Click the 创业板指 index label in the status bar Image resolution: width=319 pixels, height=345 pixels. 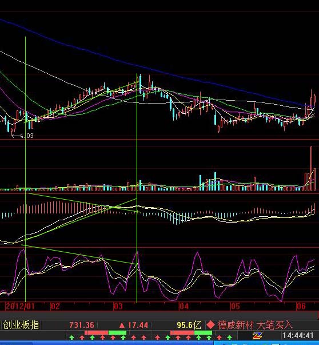click(21, 325)
